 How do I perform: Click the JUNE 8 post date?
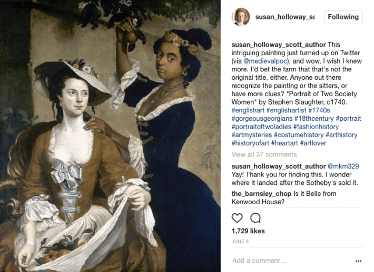240,242
